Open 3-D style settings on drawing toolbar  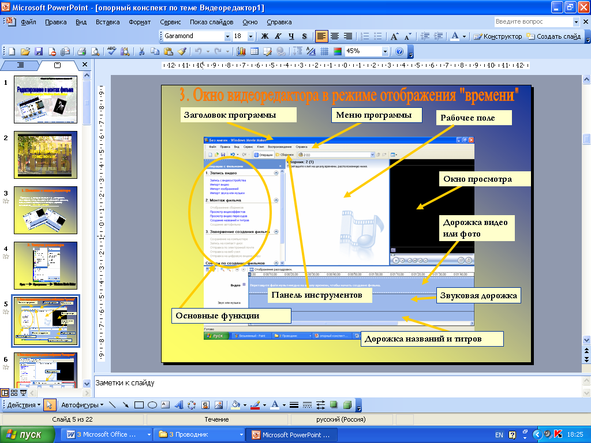[347, 405]
